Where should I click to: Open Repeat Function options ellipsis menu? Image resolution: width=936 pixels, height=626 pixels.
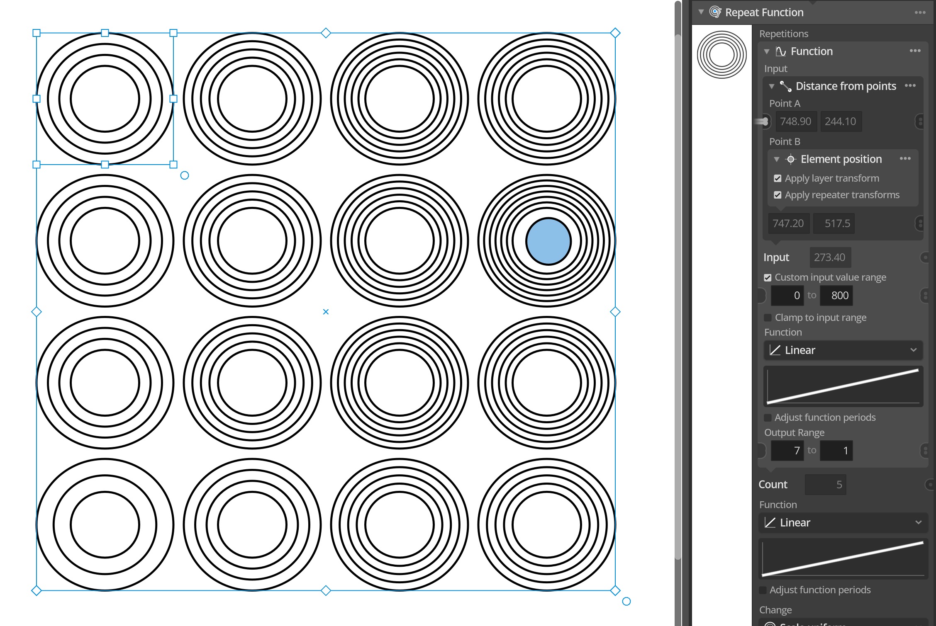(920, 12)
